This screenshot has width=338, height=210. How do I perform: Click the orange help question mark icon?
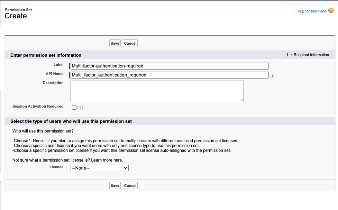click(331, 10)
